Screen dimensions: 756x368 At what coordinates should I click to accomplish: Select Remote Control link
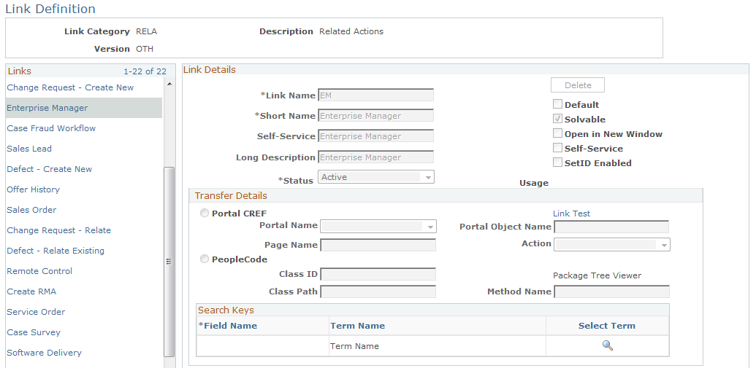pyautogui.click(x=39, y=271)
